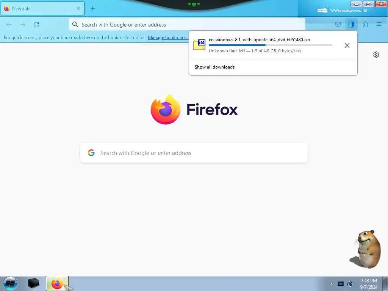Open a new tab with plus button
The image size is (388, 291).
point(93,9)
